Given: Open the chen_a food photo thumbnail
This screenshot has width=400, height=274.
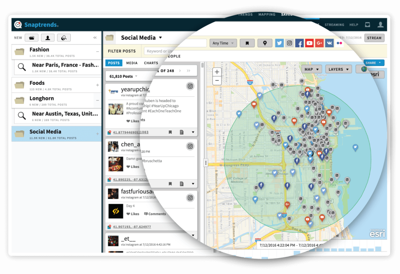Looking at the screenshot, I should (x=116, y=164).
